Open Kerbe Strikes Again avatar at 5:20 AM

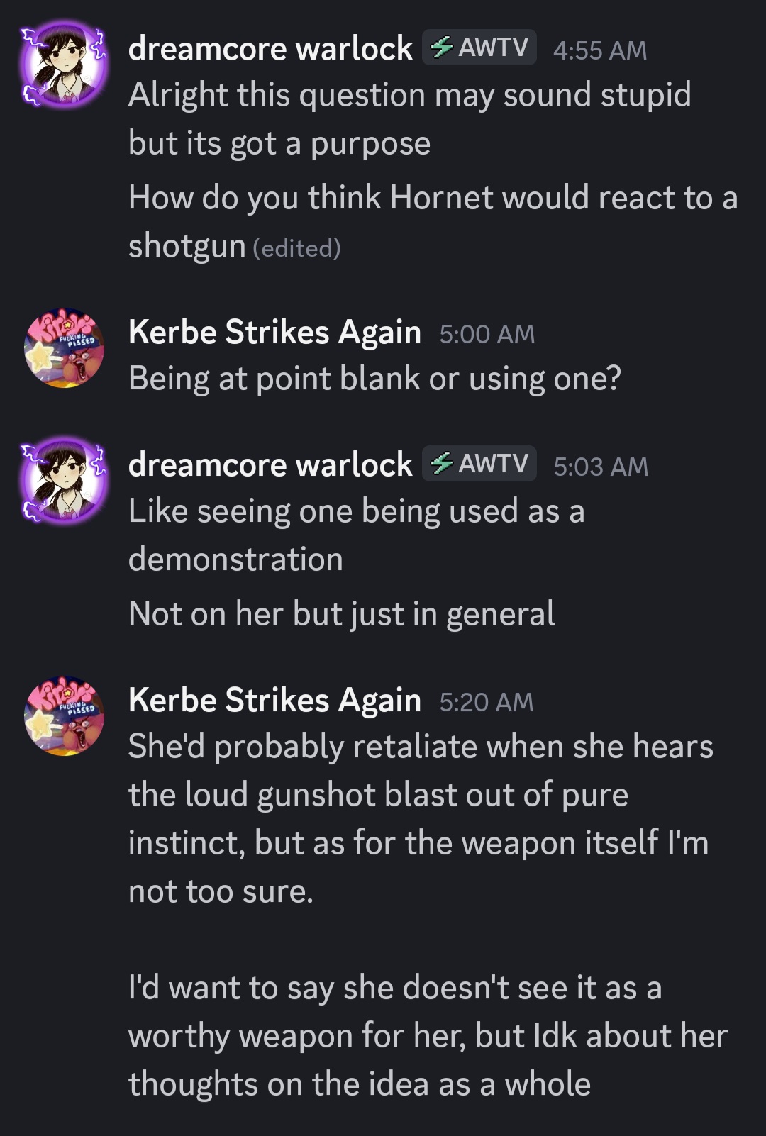[64, 716]
